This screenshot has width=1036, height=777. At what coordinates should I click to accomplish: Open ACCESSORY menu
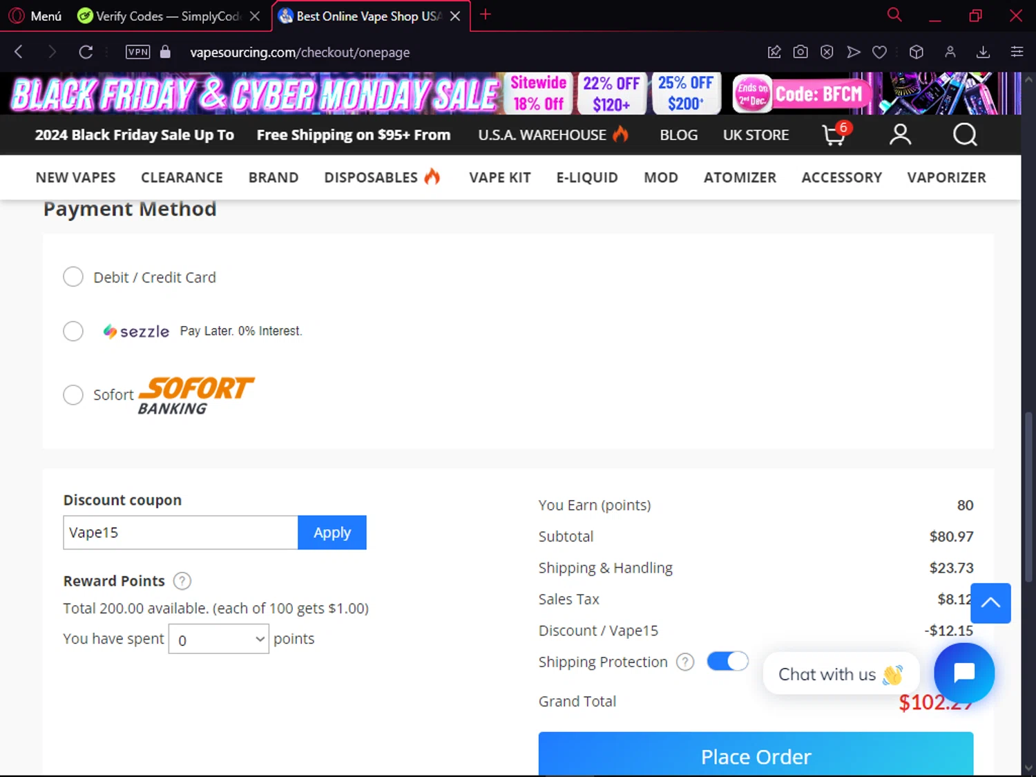point(841,178)
